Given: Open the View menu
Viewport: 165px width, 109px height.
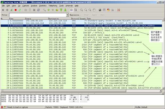Looking at the screenshot, I should click(14, 6).
